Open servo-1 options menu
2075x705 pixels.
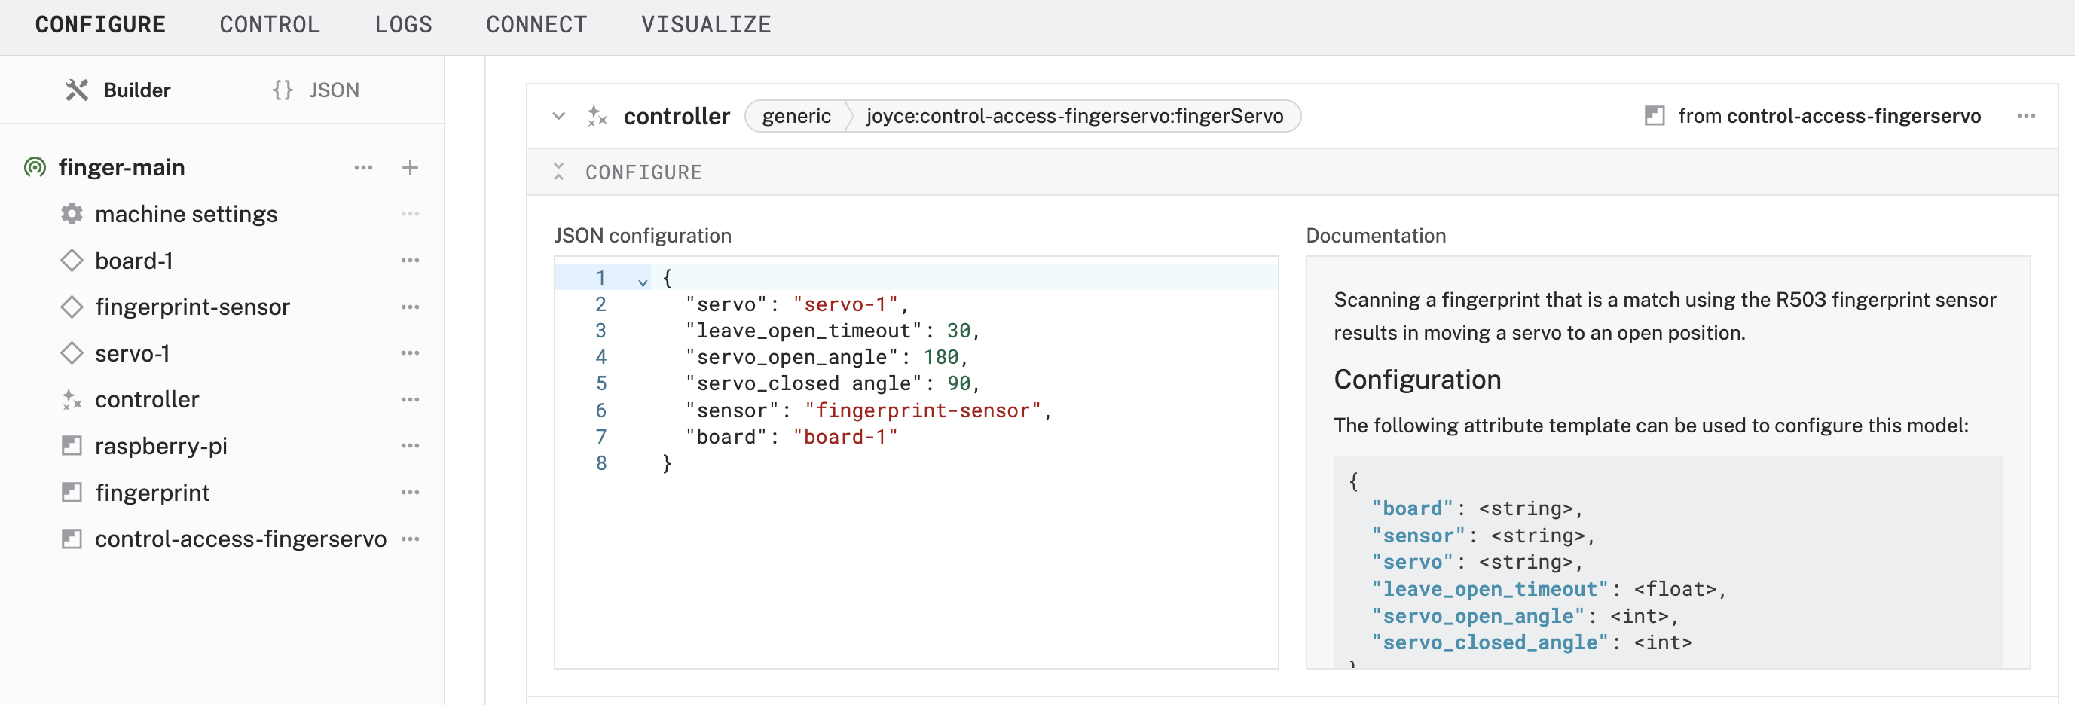coord(410,353)
